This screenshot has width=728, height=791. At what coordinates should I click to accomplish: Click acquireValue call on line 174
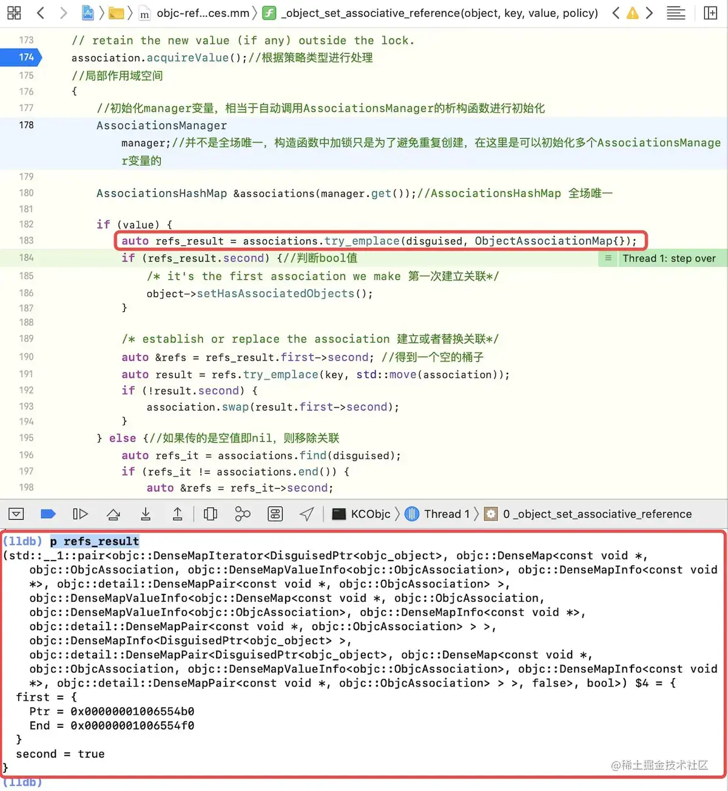click(187, 58)
